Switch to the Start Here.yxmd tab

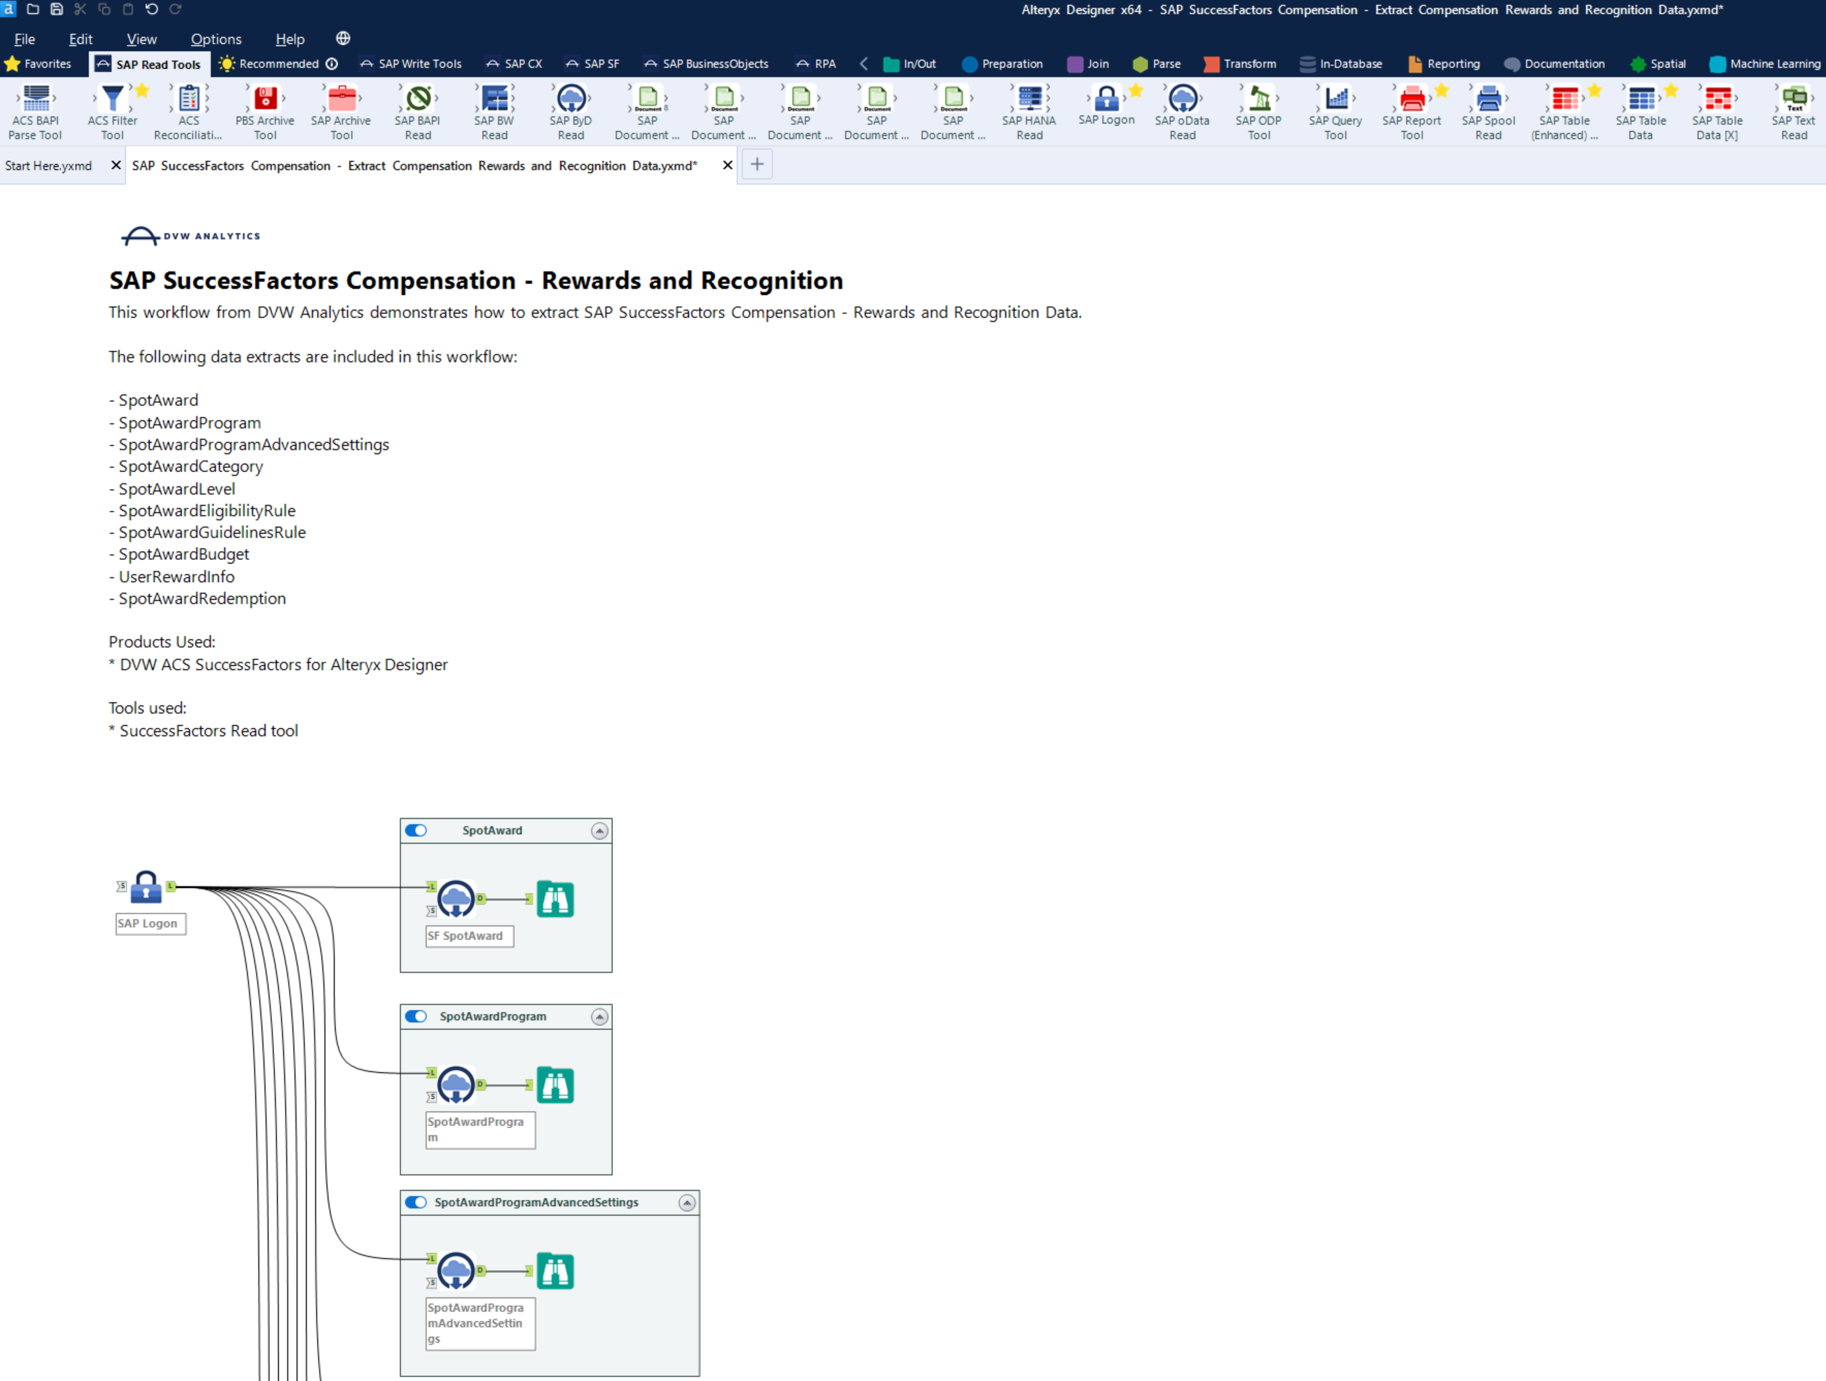pos(50,165)
